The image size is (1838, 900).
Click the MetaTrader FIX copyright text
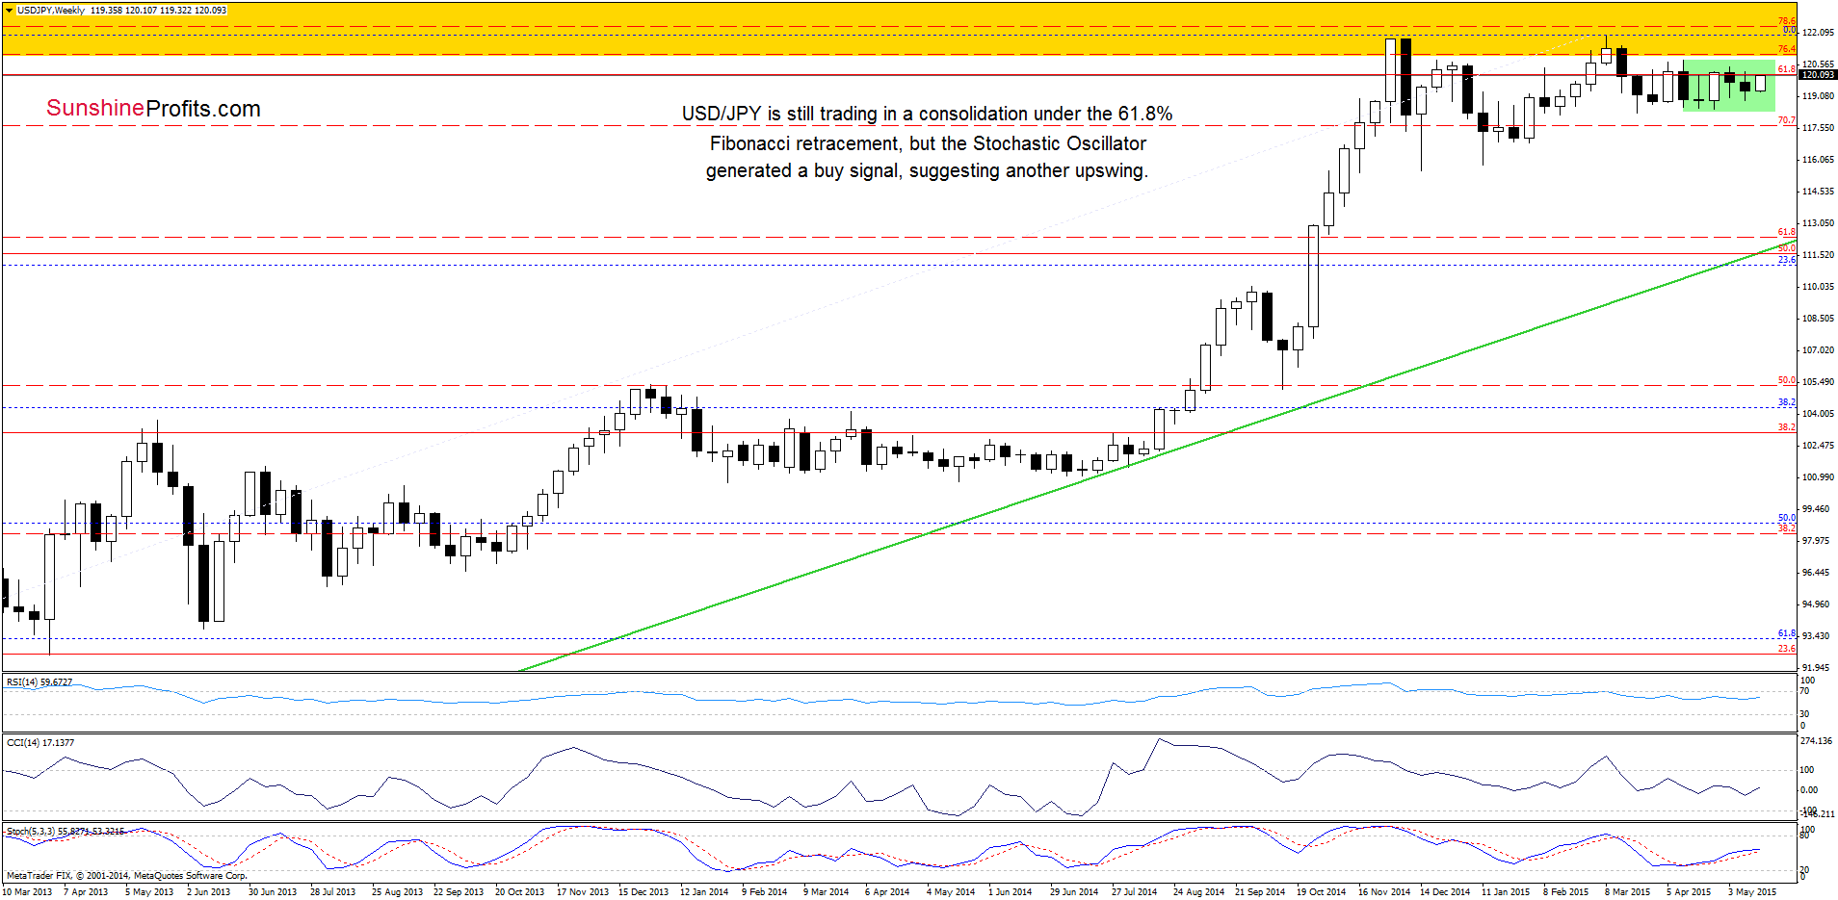[x=126, y=876]
